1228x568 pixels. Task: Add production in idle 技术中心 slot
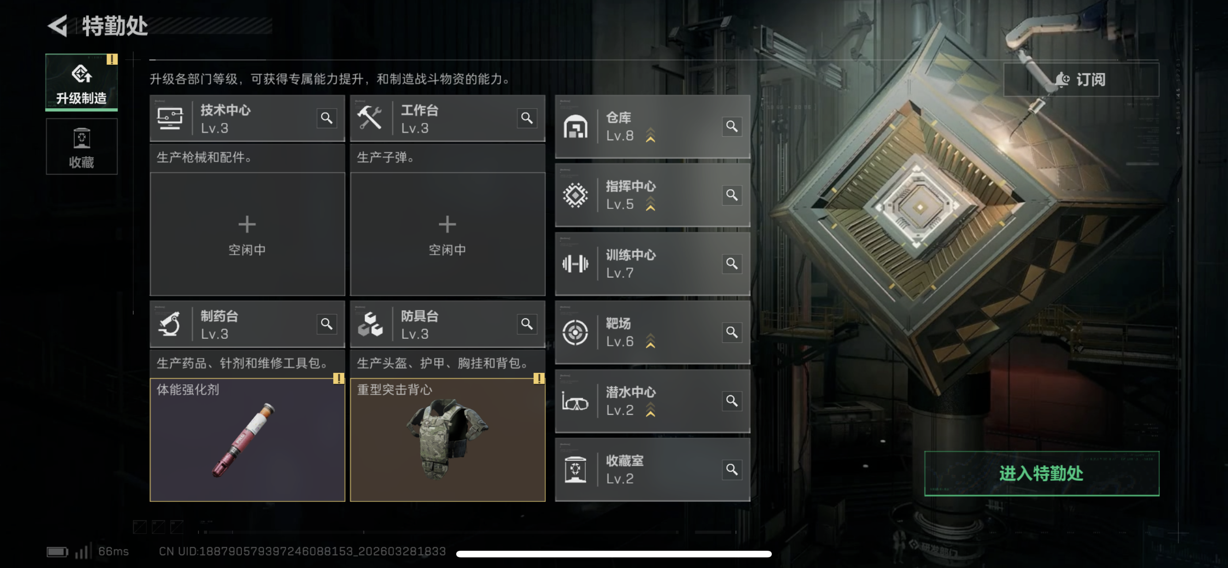[x=247, y=234]
